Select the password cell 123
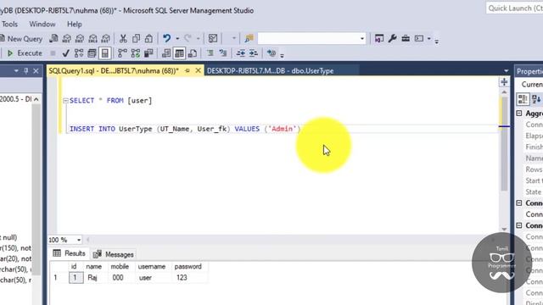This screenshot has height=305, width=543. tap(182, 278)
